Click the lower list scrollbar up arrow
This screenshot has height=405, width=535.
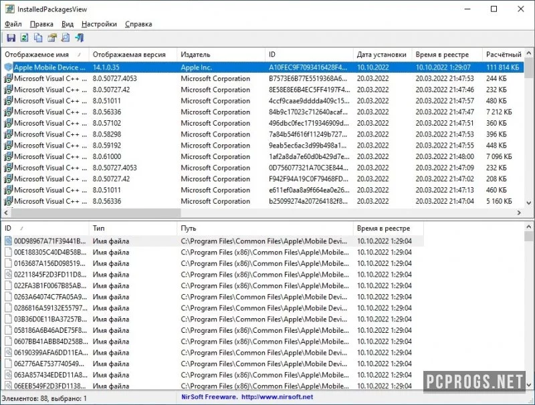[x=528, y=227]
